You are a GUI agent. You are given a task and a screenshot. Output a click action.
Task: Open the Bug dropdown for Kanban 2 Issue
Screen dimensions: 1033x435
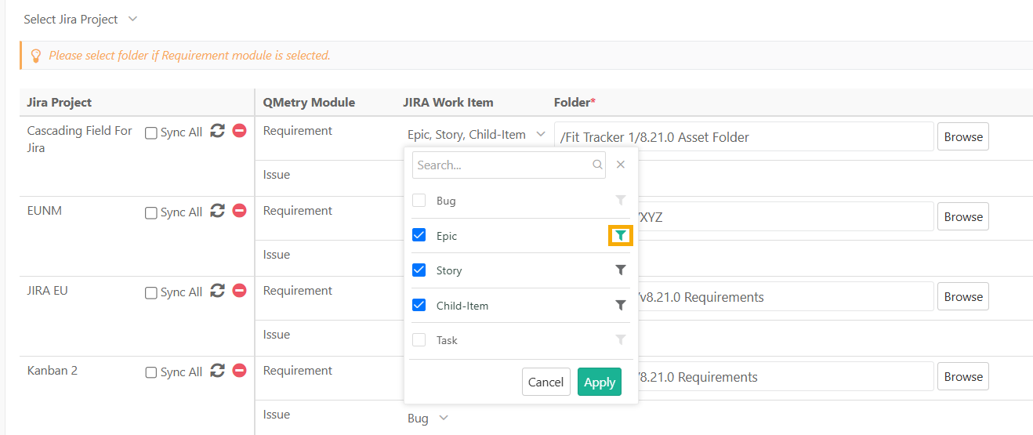pos(428,419)
